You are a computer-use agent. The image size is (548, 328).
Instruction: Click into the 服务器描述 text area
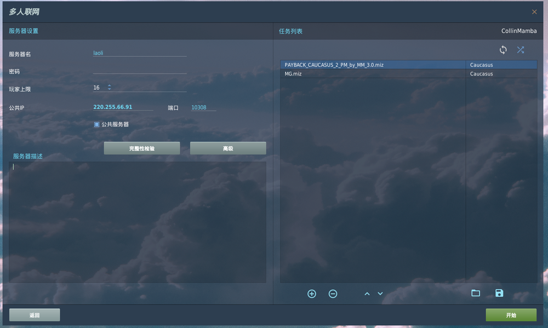pyautogui.click(x=138, y=222)
